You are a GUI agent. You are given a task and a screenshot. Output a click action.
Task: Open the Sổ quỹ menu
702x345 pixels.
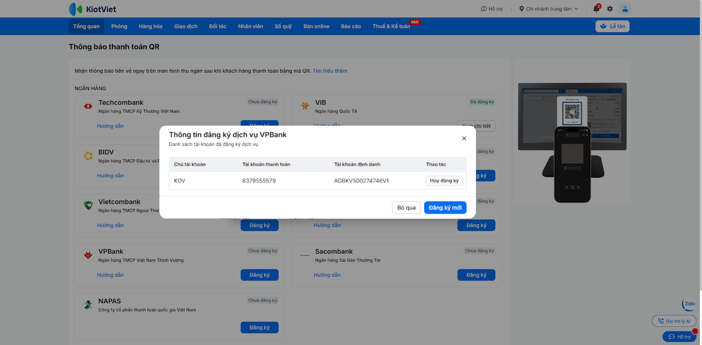[x=283, y=26]
